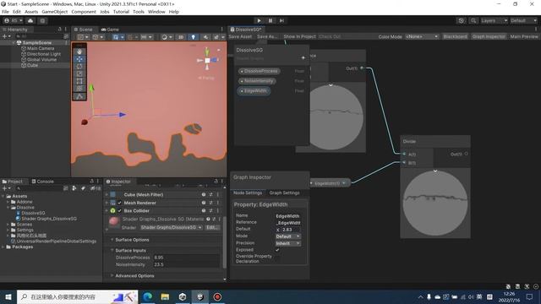Toggle the Main Preview button
The image size is (541, 304).
[524, 36]
